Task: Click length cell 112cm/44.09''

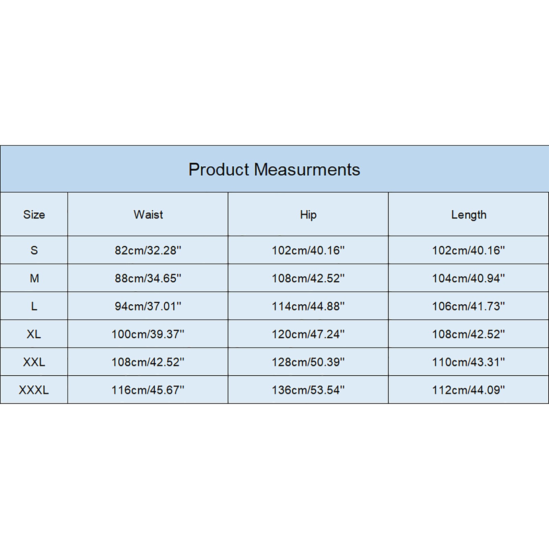Action: (469, 390)
